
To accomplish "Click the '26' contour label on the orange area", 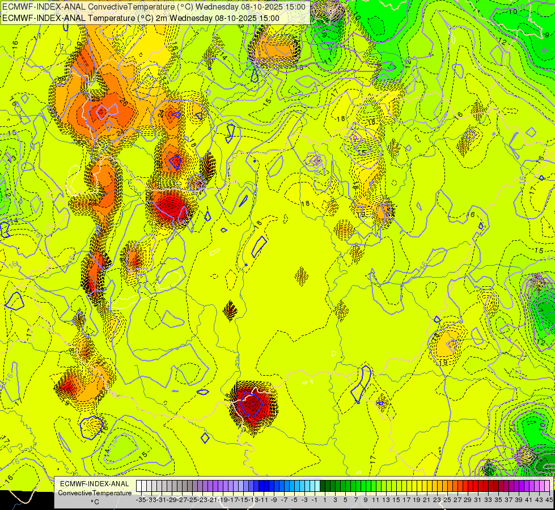I will [x=123, y=102].
